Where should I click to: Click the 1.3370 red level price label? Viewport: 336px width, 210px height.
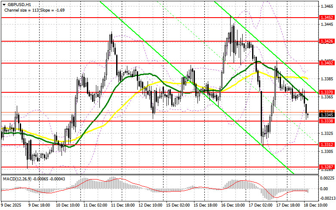click(327, 92)
